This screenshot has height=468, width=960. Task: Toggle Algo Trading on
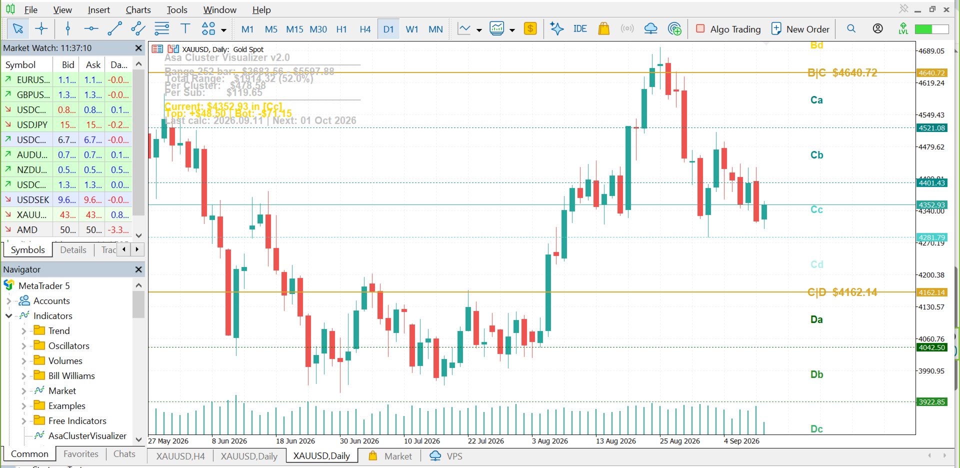728,29
